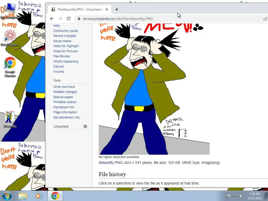Image resolution: width=268 pixels, height=201 pixels.
Task: Click the padlock site info icon
Action: (x=79, y=19)
